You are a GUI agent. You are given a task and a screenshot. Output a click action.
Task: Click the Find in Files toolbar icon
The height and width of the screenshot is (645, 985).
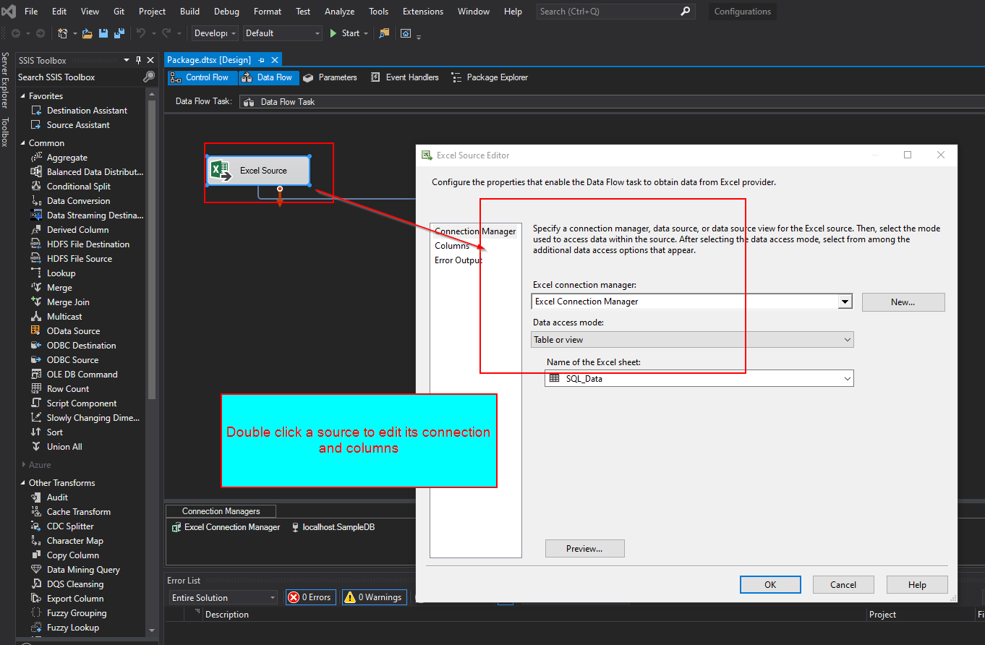point(384,33)
